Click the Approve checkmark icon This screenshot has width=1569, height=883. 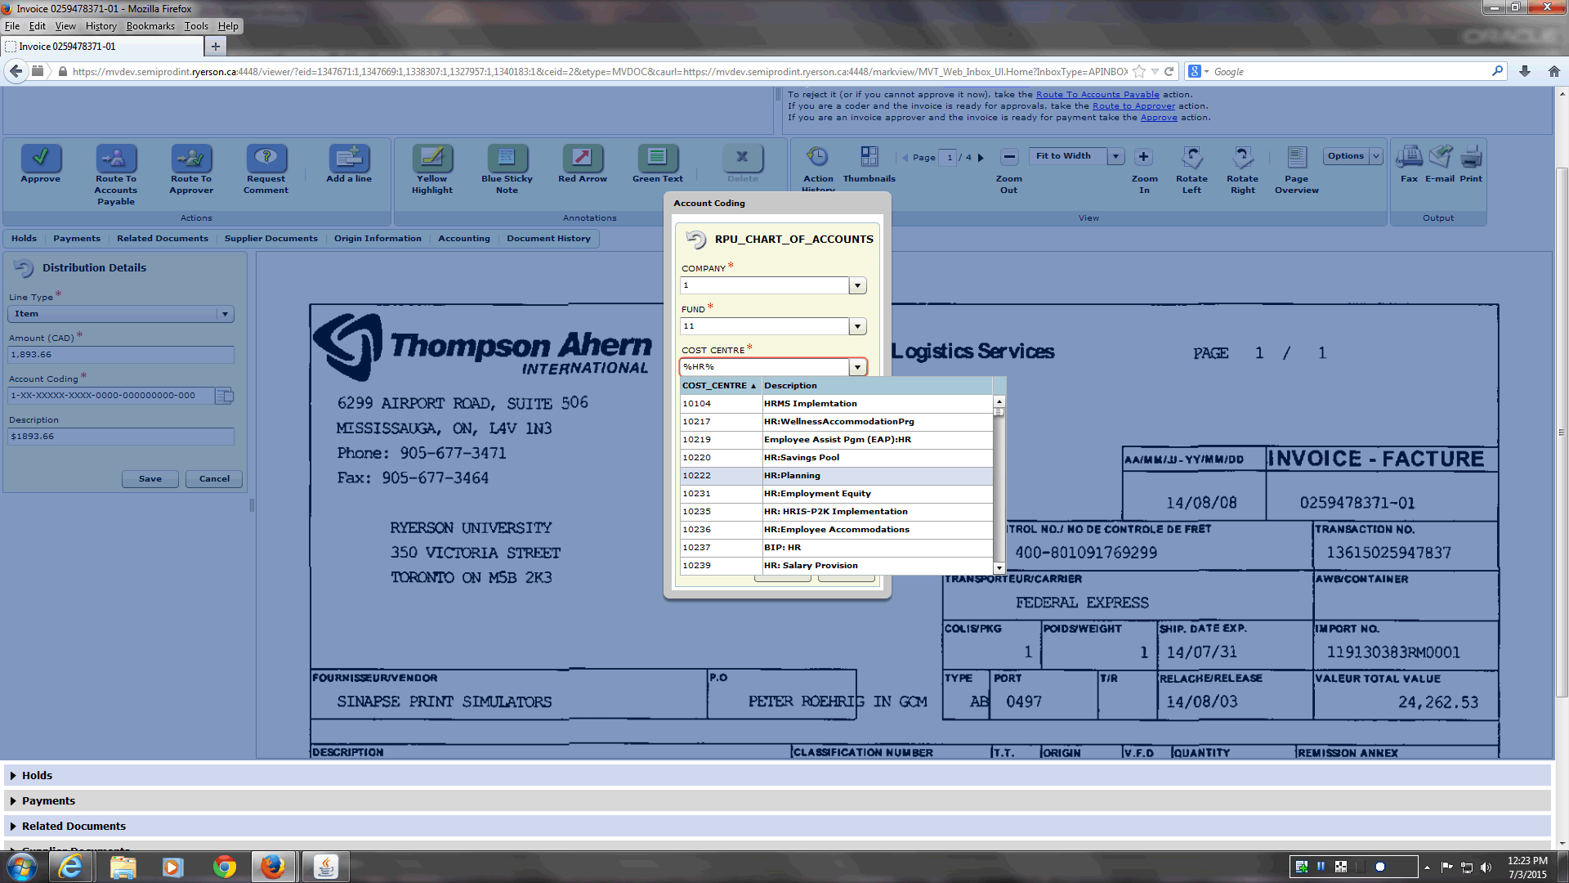point(40,157)
